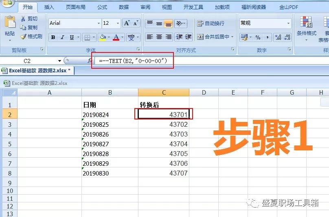Image resolution: width=329 pixels, height=217 pixels.
Task: Open the 开发工具 (Developer) tab
Action: pos(193,7)
